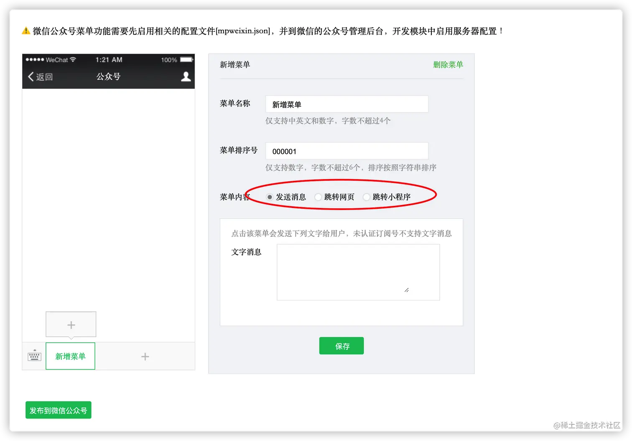Click the WiFi signal icon in the phone status bar
Image resolution: width=632 pixels, height=441 pixels.
(73, 59)
